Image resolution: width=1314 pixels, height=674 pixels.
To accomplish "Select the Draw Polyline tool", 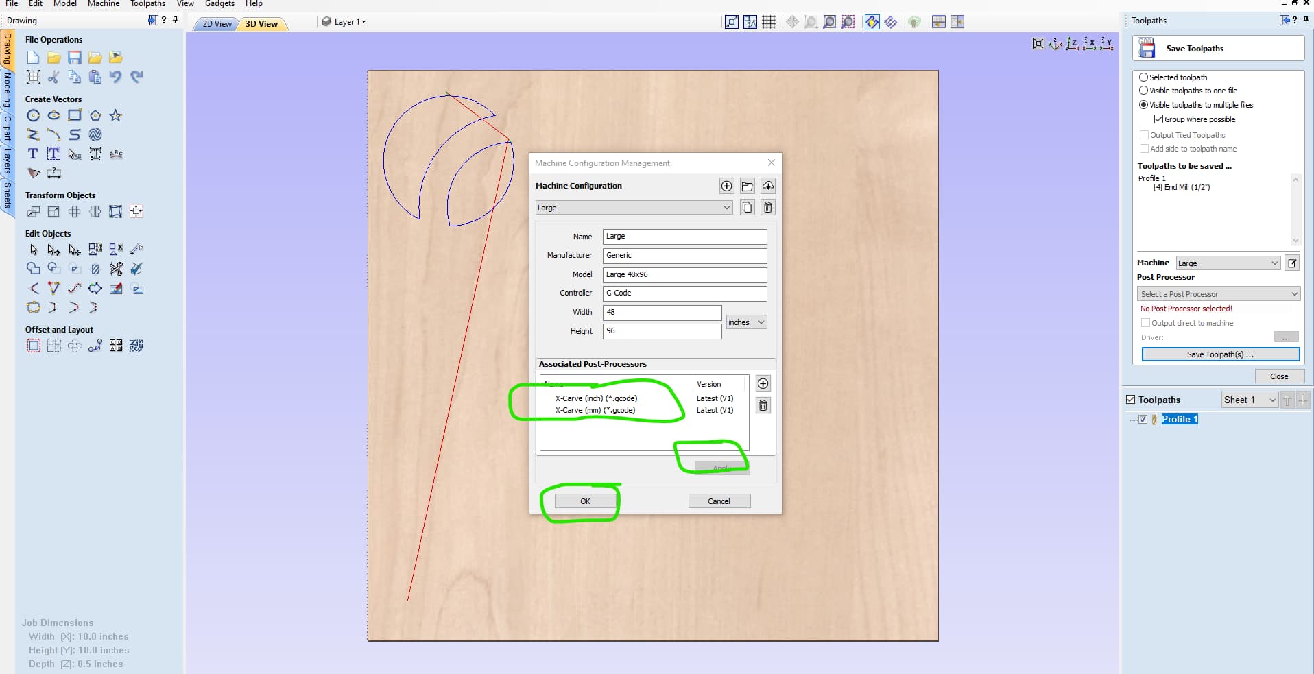I will pyautogui.click(x=33, y=134).
